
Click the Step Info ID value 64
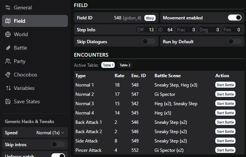coord(170,30)
